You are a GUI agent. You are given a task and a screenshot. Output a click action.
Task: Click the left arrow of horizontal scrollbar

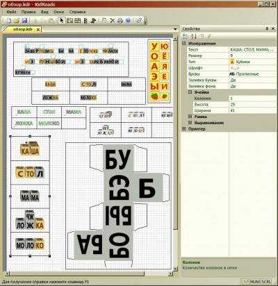pyautogui.click(x=7, y=274)
